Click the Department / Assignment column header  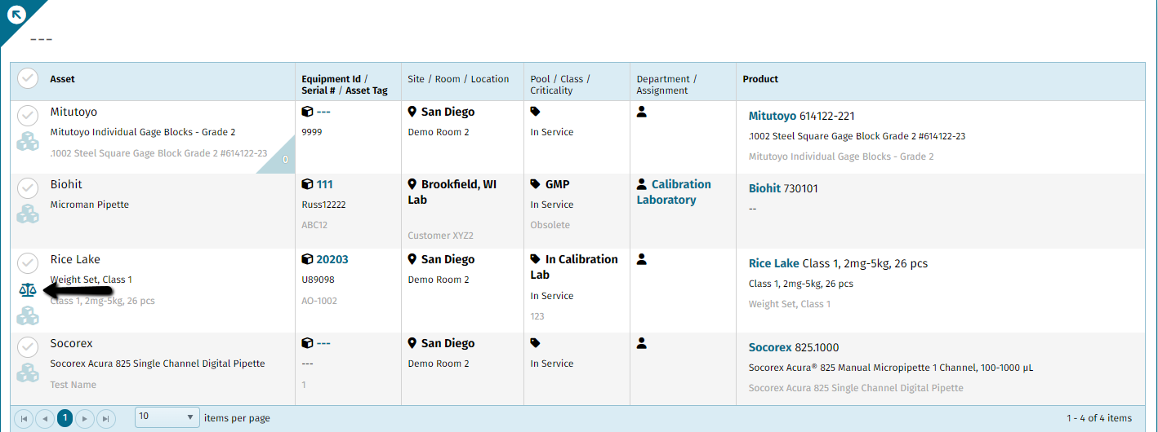(667, 85)
